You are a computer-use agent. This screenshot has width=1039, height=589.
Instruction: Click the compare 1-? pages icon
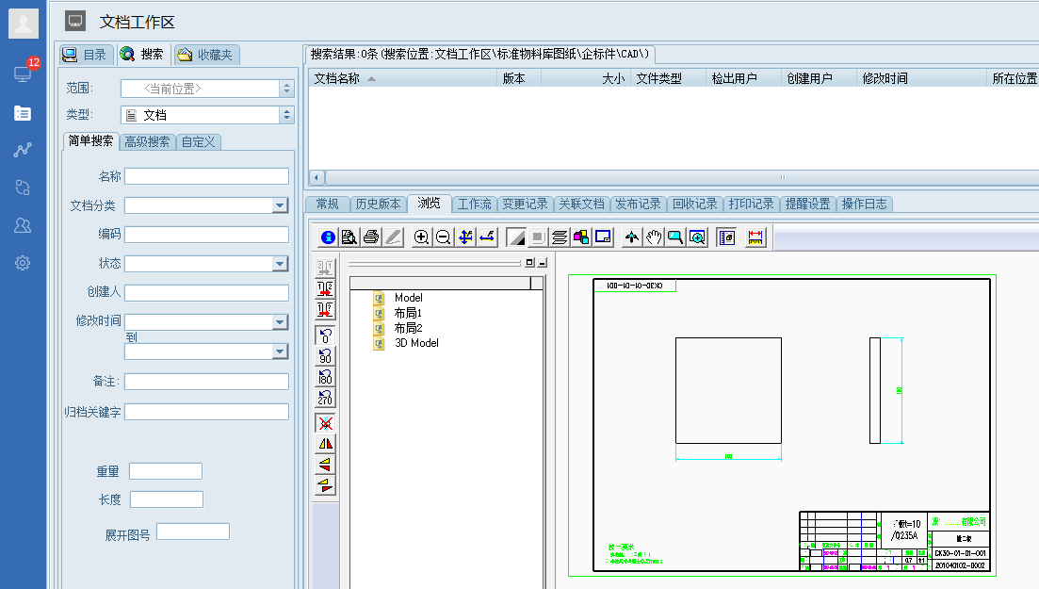(x=325, y=309)
